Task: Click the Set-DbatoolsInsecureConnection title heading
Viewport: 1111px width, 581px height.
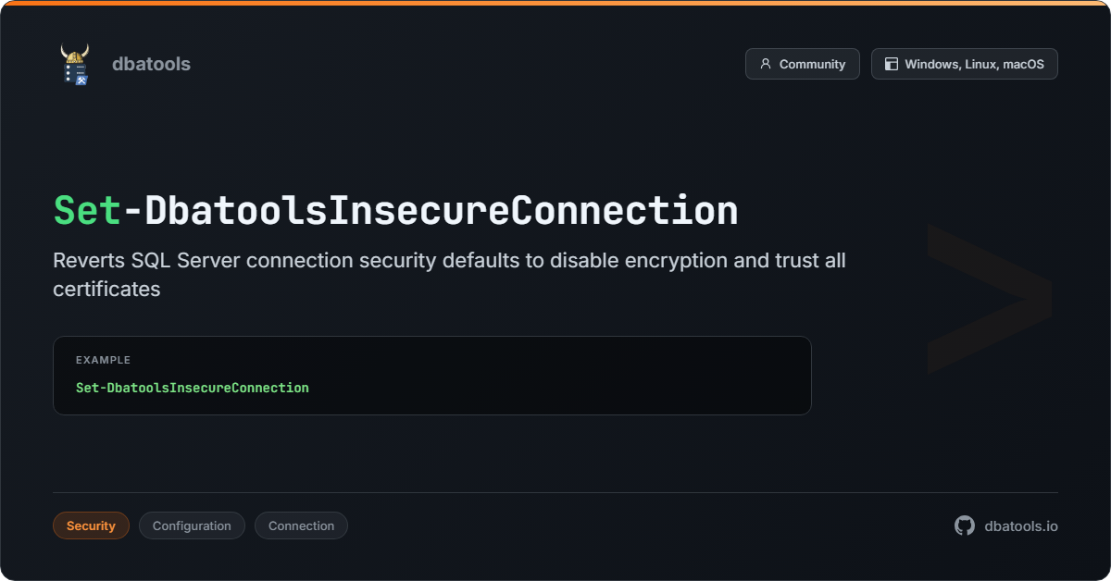Action: [x=395, y=211]
